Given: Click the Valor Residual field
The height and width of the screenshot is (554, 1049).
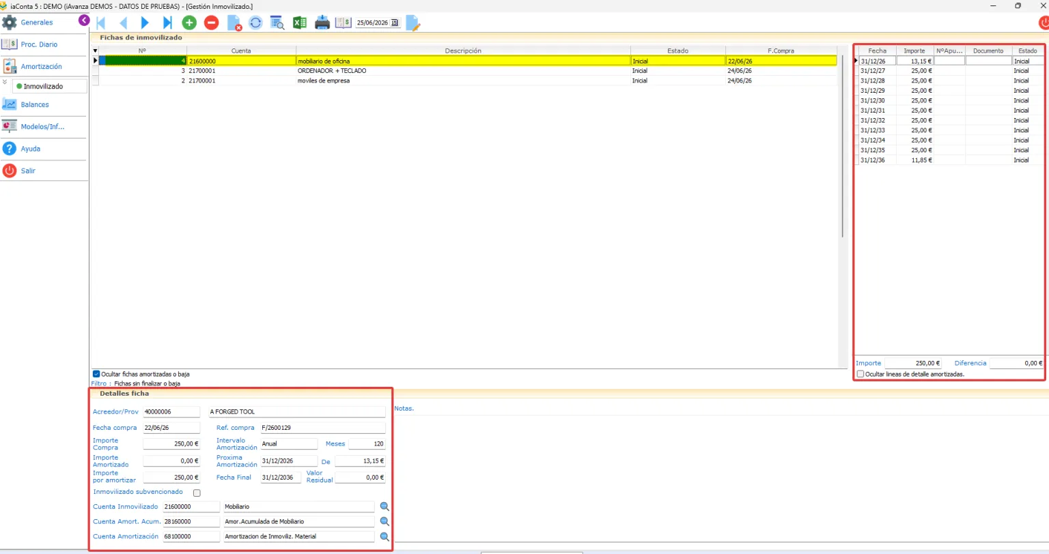Looking at the screenshot, I should [360, 478].
